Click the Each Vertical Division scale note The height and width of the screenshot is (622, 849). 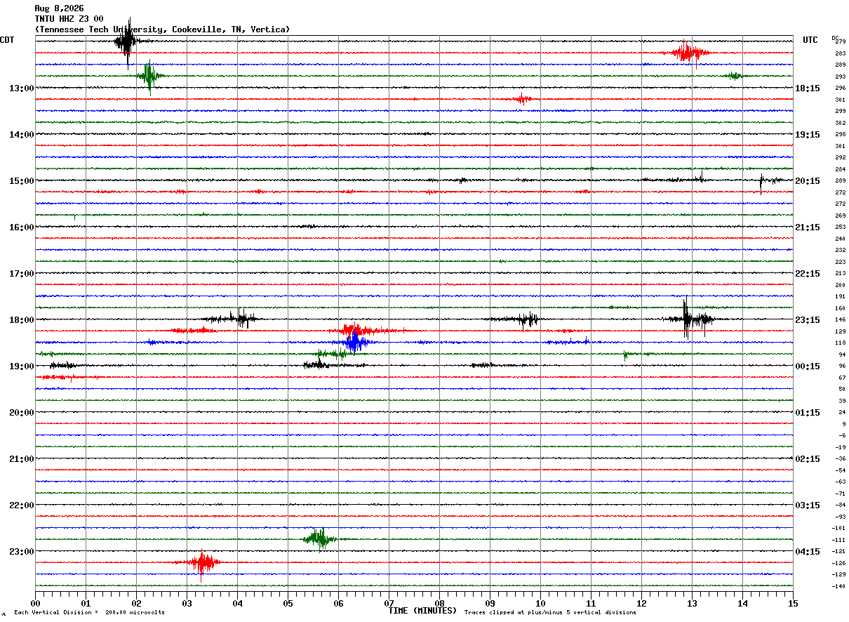[x=89, y=613]
